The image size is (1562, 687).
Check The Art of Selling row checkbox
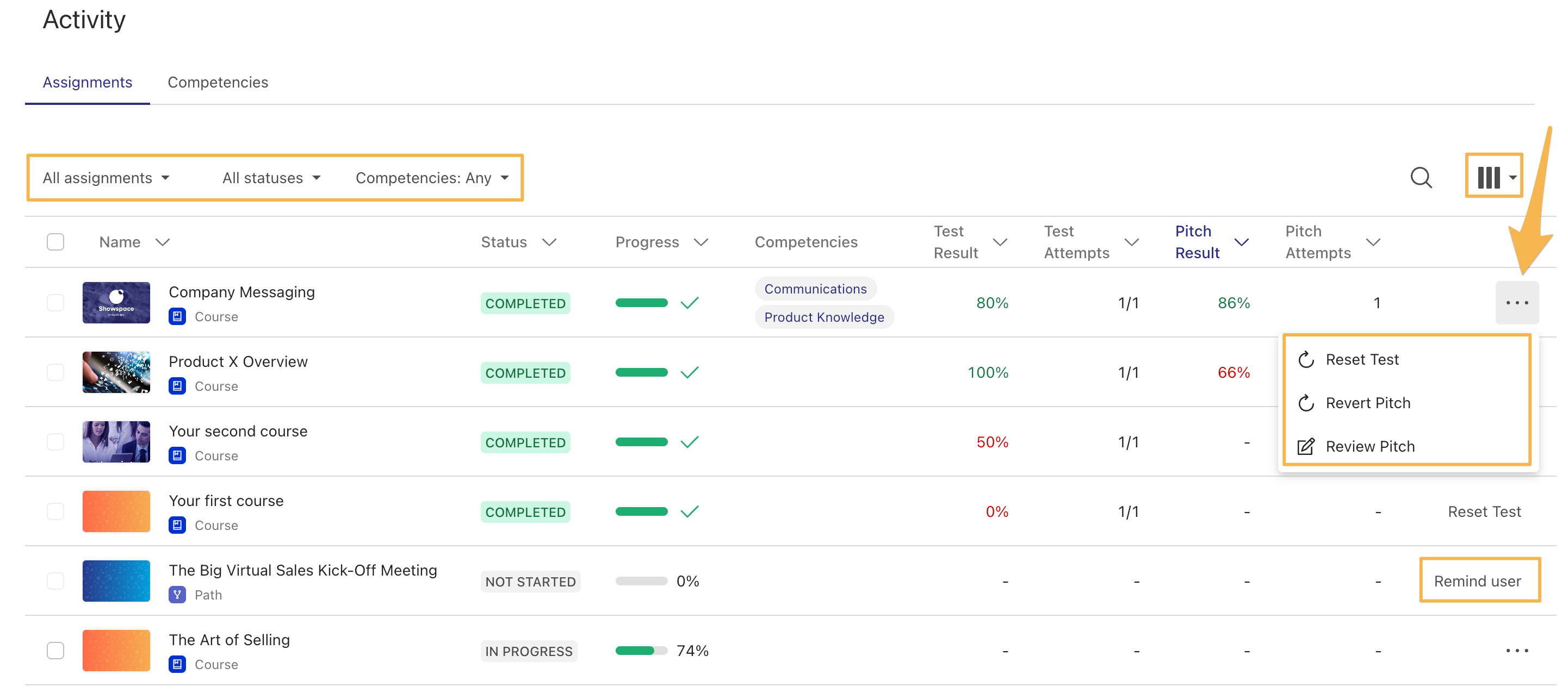point(55,651)
